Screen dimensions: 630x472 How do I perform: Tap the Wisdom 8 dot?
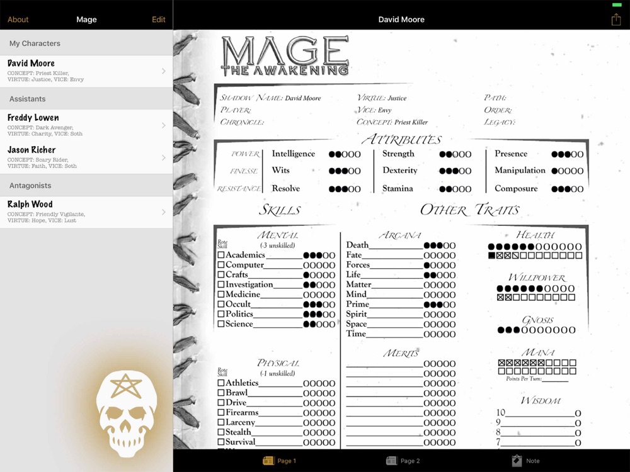coord(578,433)
